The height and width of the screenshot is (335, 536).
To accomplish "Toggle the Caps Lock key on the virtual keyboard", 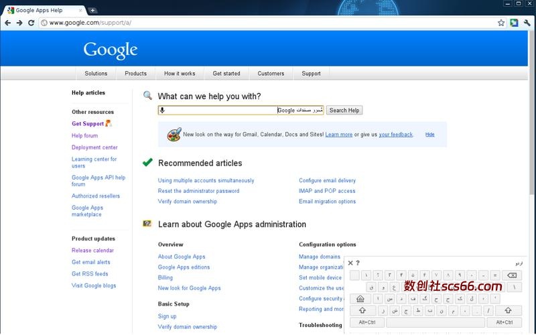I will click(360, 299).
